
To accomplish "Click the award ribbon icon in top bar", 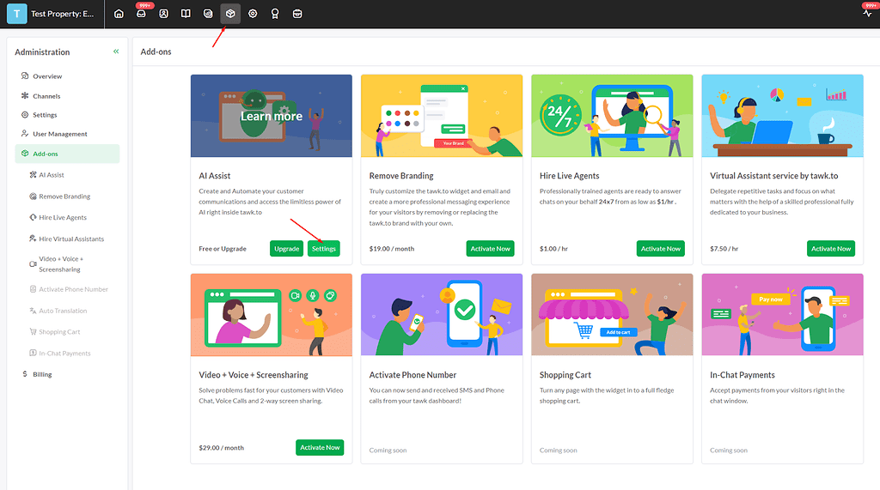I will (x=275, y=14).
